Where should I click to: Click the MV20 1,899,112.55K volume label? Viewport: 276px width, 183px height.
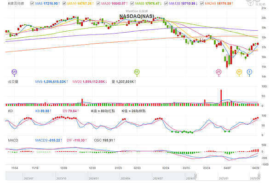pyautogui.click(x=90, y=82)
